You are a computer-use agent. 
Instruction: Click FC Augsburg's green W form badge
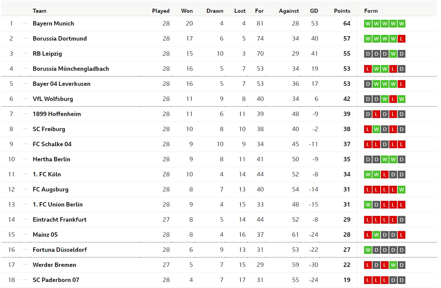coord(401,189)
